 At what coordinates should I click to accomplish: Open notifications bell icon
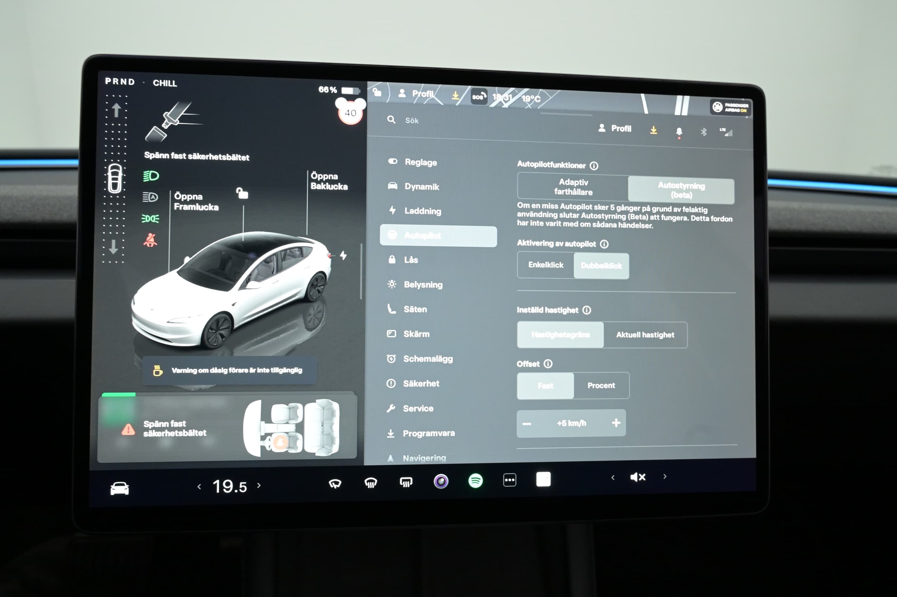679,132
